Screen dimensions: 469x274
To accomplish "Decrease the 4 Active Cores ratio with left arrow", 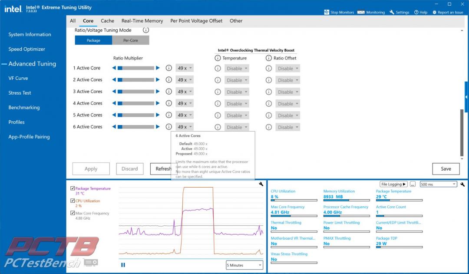I will (114, 103).
